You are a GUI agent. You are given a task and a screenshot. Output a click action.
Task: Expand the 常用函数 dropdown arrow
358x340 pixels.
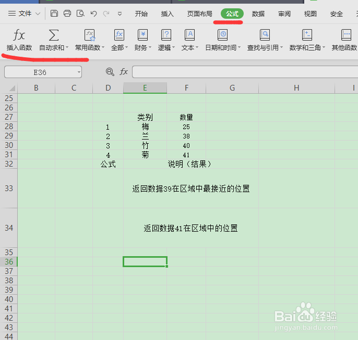[103, 47]
